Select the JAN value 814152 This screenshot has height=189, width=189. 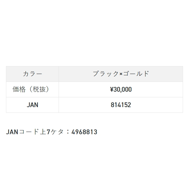point(121,105)
